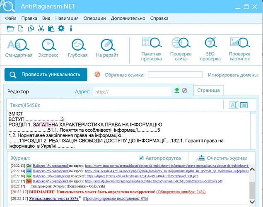Click the Проверить уникальность button
Image resolution: width=263 pixels, height=207 pixels.
(46, 75)
